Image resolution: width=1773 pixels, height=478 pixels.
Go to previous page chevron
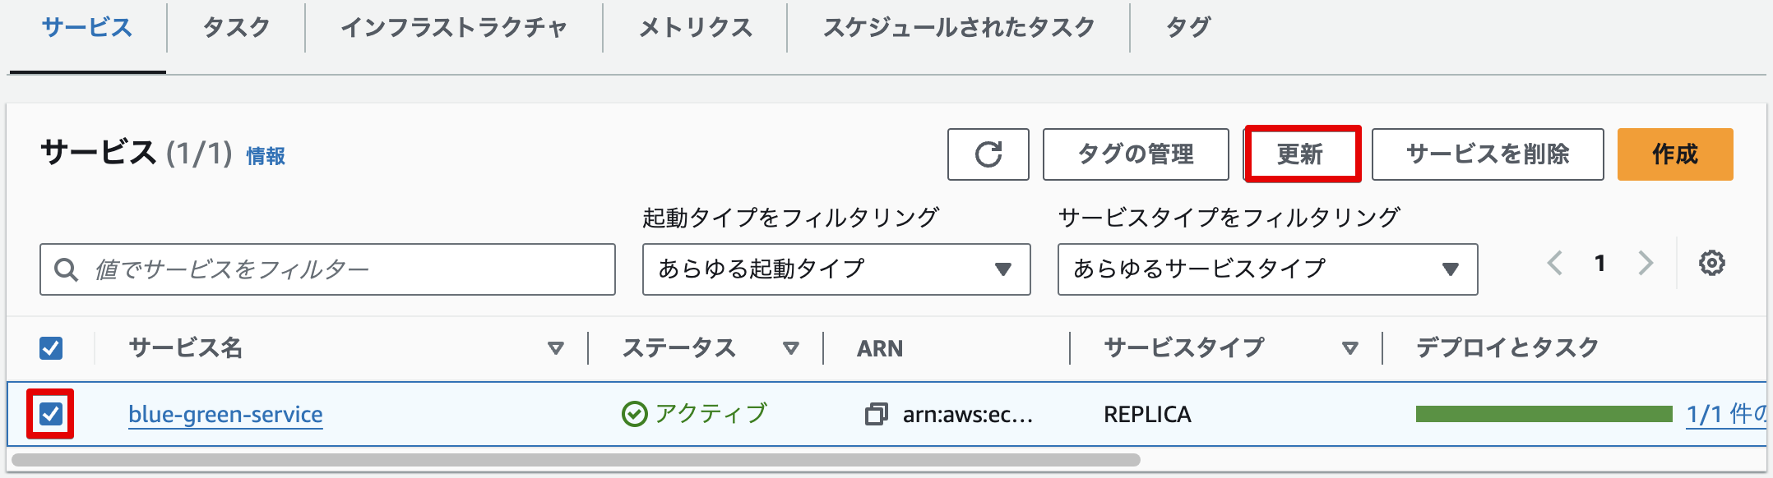(x=1554, y=264)
